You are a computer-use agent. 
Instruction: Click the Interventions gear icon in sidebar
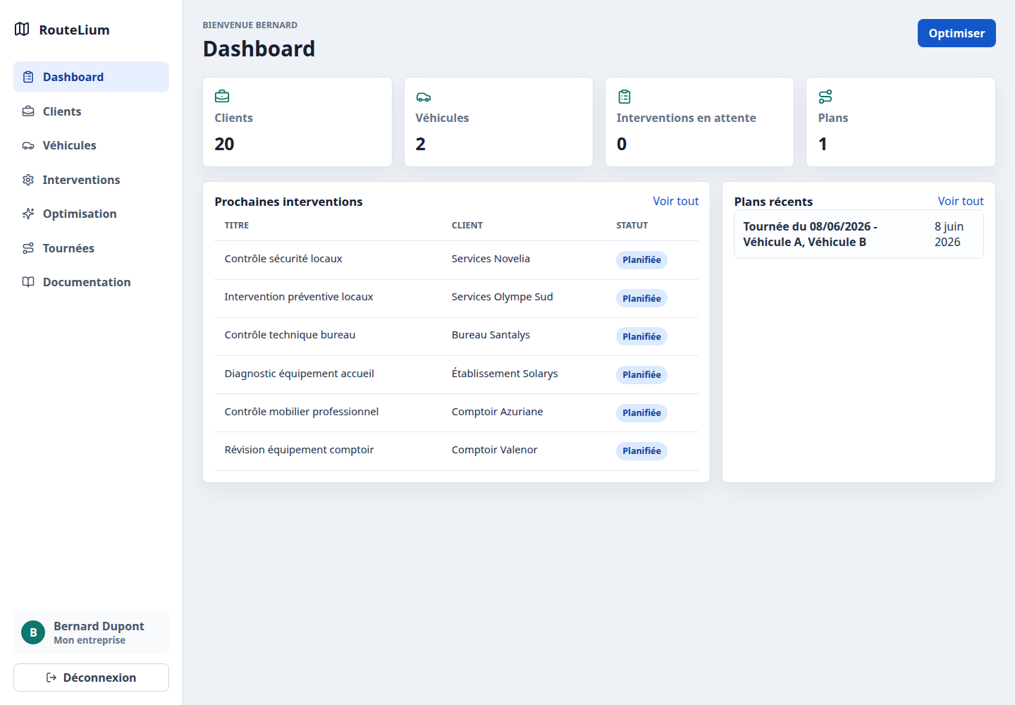tap(28, 180)
